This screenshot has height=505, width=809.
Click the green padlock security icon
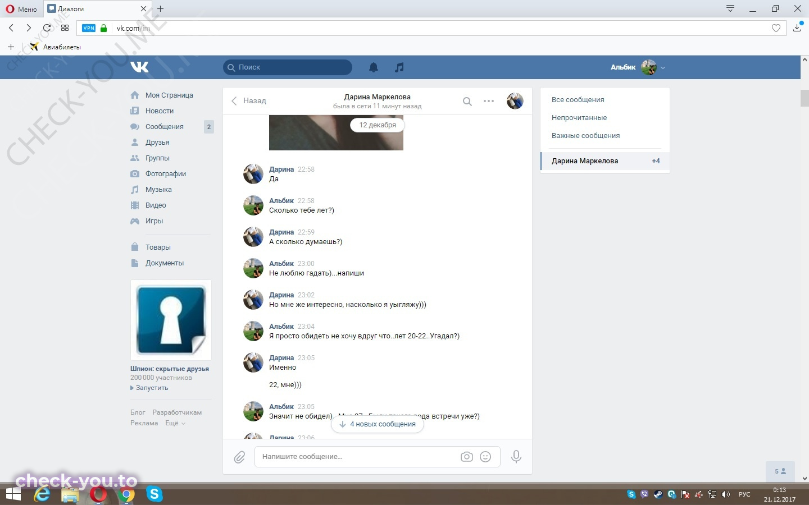click(103, 27)
